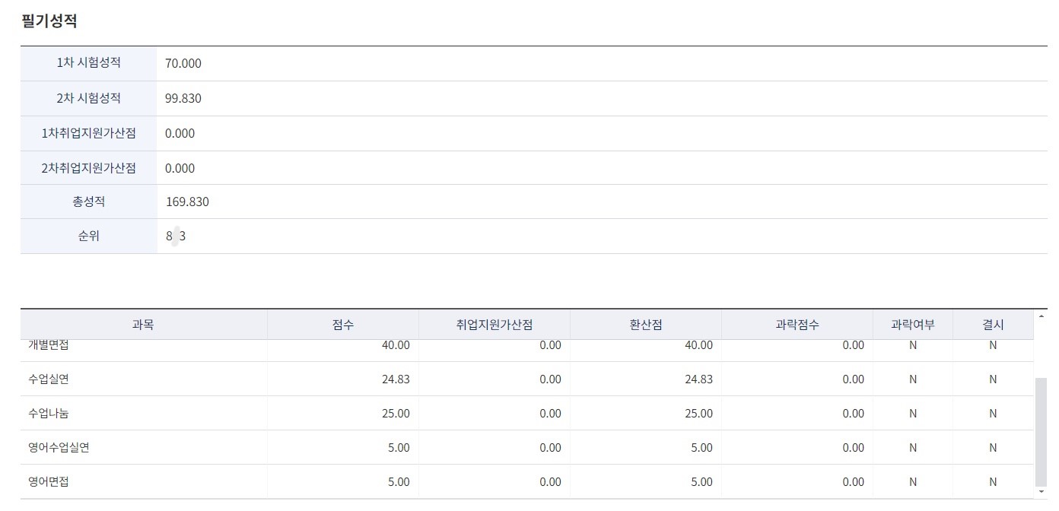Select the 취업지원가산점 column header
The height and width of the screenshot is (511, 1059).
494,325
